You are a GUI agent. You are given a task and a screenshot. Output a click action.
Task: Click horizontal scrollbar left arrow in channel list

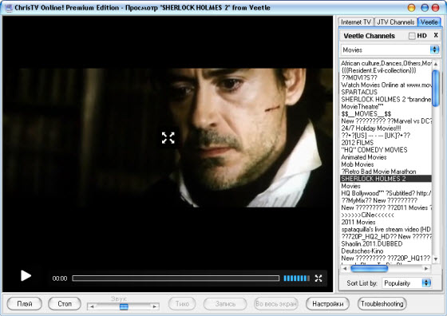tap(345, 268)
